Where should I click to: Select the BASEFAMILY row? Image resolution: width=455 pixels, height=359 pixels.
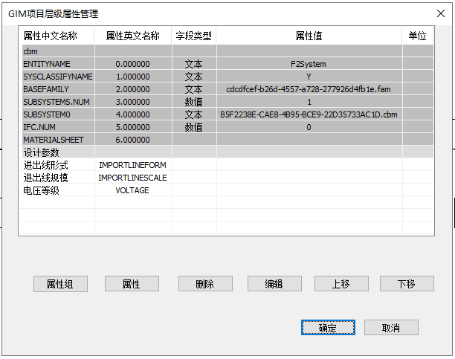(227, 89)
